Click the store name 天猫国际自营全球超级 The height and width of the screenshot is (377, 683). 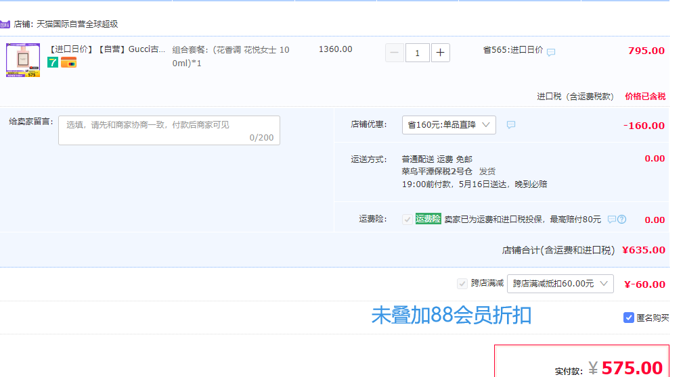77,24
